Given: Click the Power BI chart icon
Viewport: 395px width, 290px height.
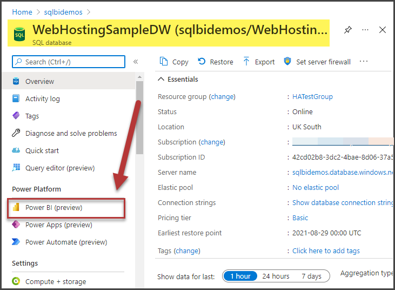Looking at the screenshot, I should [x=16, y=207].
